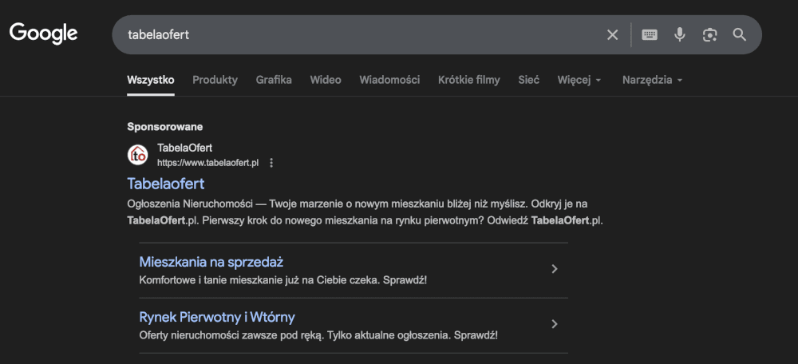Expand the Narzędzia dropdown

[652, 80]
